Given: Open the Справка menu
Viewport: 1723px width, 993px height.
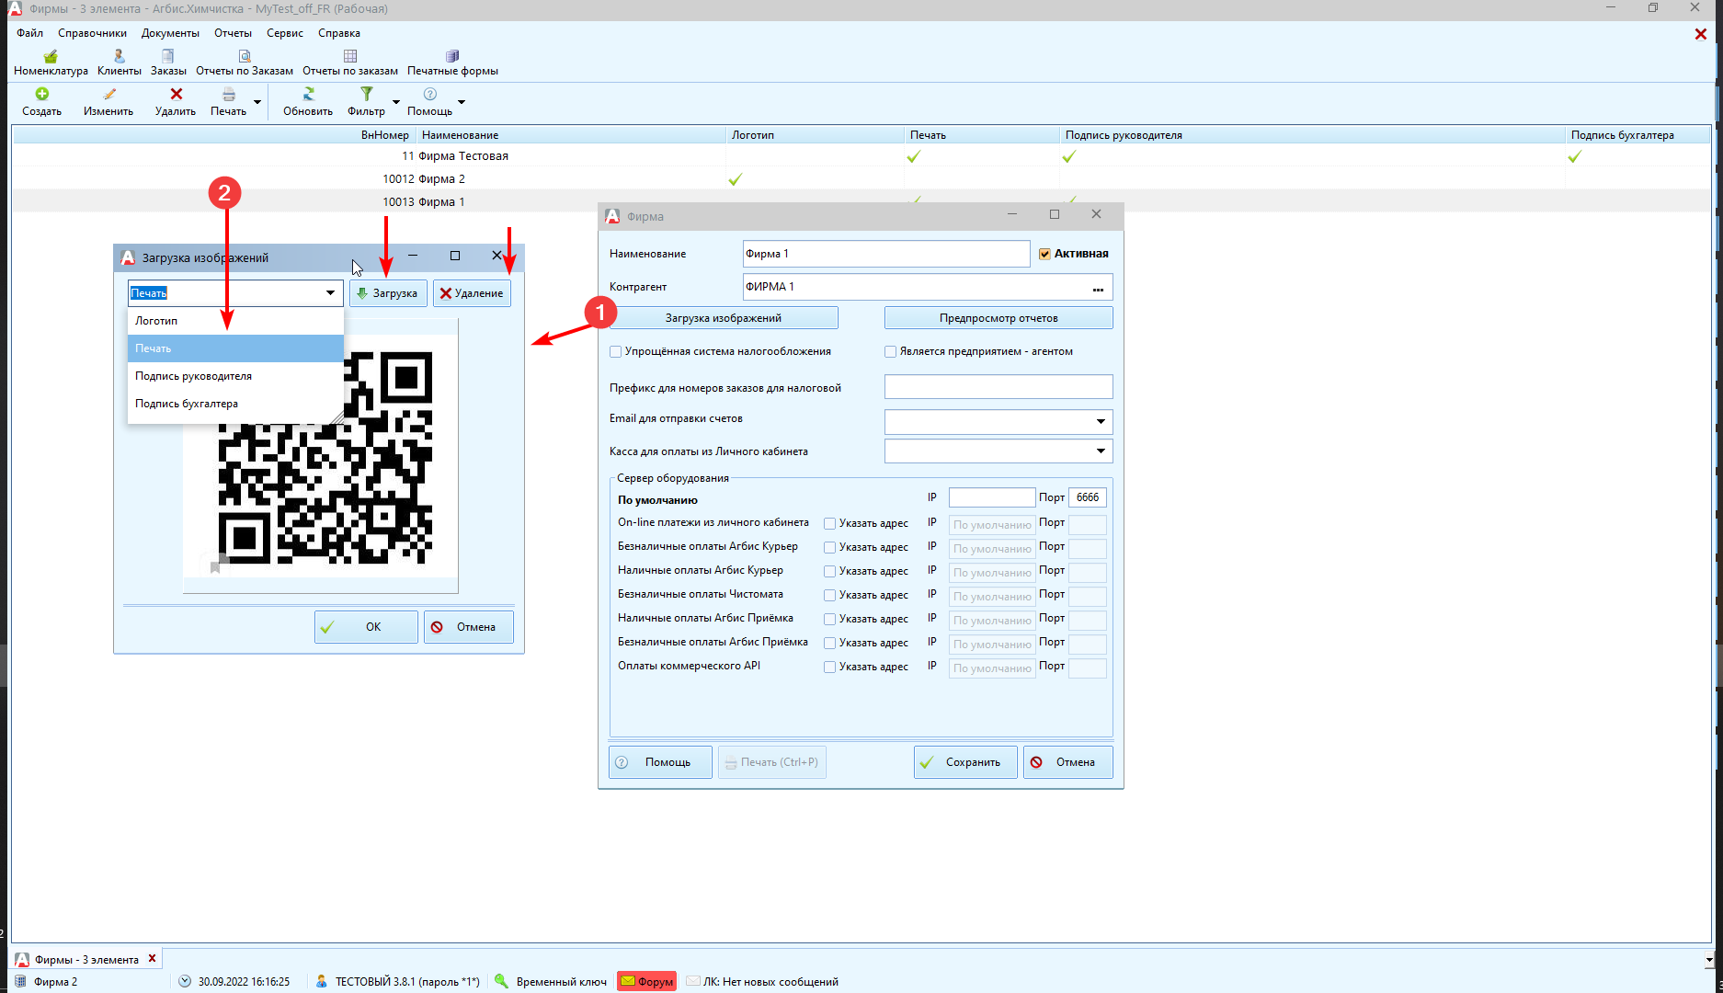Looking at the screenshot, I should [339, 33].
